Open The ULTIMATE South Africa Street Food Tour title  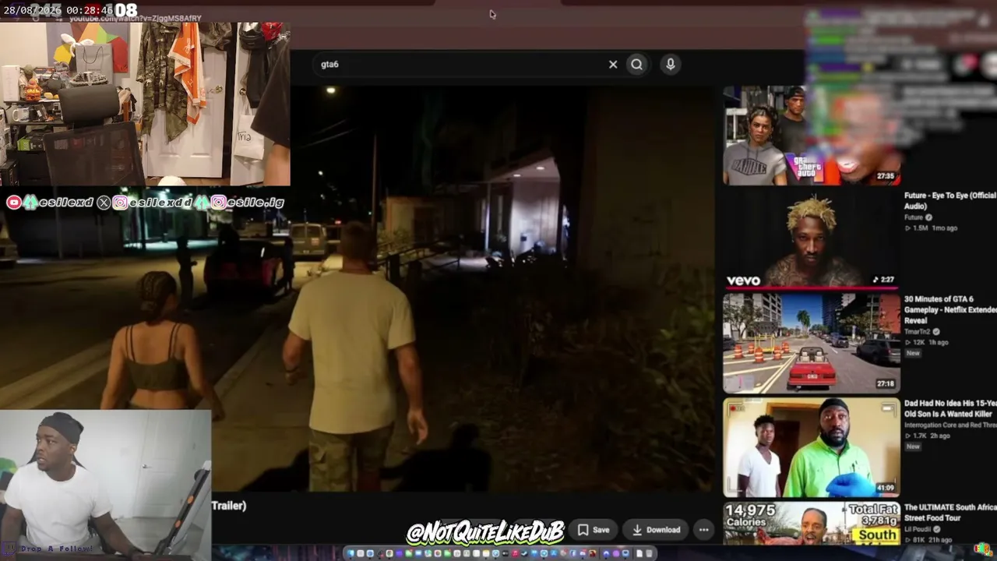(x=950, y=512)
